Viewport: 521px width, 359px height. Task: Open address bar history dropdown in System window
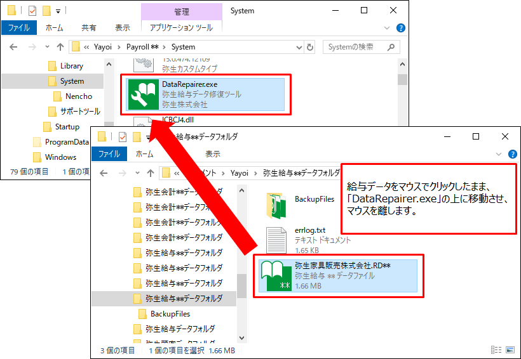click(299, 48)
